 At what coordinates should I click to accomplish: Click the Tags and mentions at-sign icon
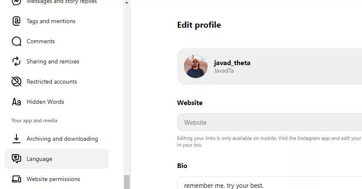pyautogui.click(x=16, y=21)
